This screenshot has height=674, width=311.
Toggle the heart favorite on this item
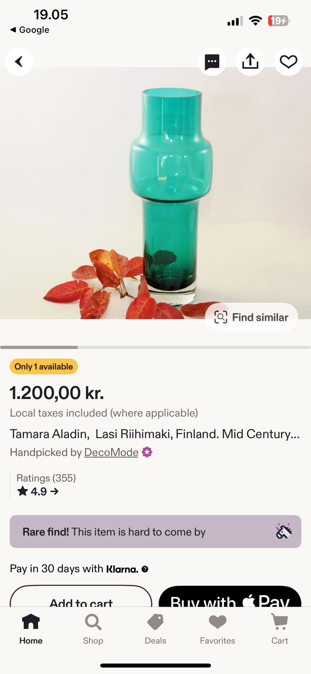click(288, 62)
